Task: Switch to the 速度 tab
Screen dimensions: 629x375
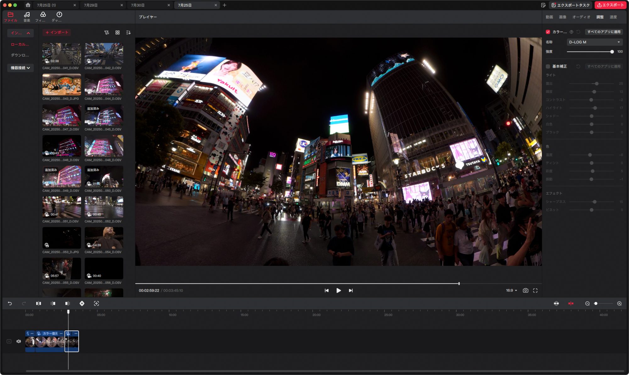Action: click(613, 17)
